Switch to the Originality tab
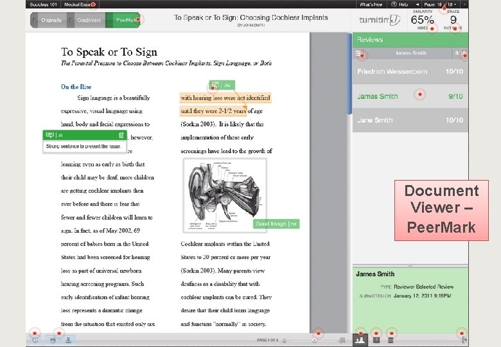 51,20
